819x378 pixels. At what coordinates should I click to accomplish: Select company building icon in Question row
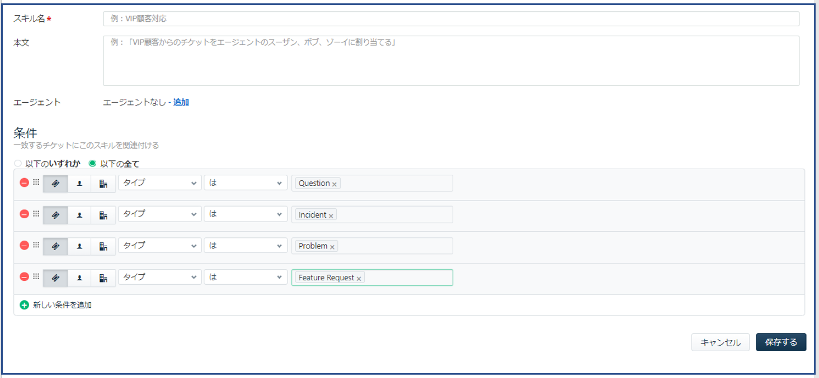(103, 184)
